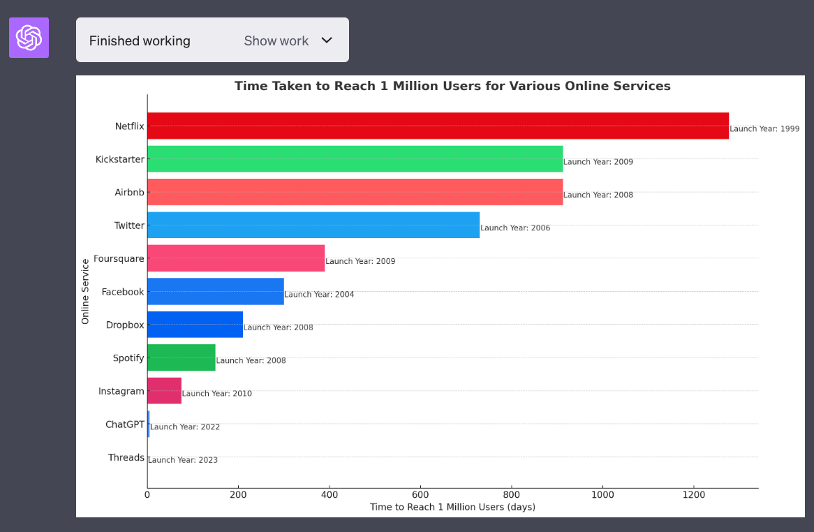Select the red Netflix bar
The width and height of the screenshot is (814, 532).
point(438,126)
